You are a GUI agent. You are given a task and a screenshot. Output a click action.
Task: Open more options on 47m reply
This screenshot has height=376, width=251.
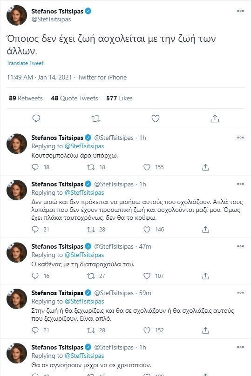tap(240, 246)
